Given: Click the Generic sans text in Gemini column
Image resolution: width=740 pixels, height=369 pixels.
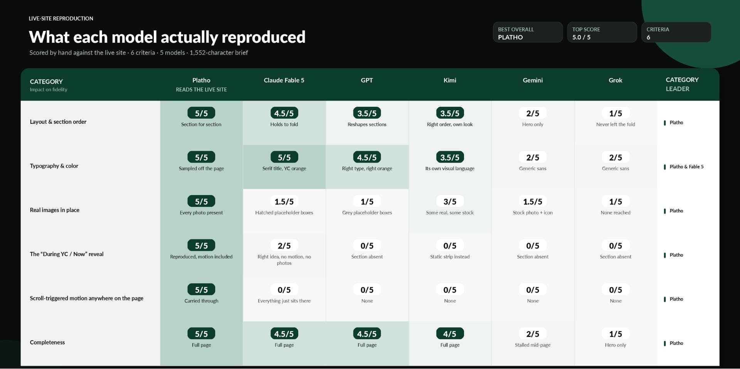Looking at the screenshot, I should [533, 168].
